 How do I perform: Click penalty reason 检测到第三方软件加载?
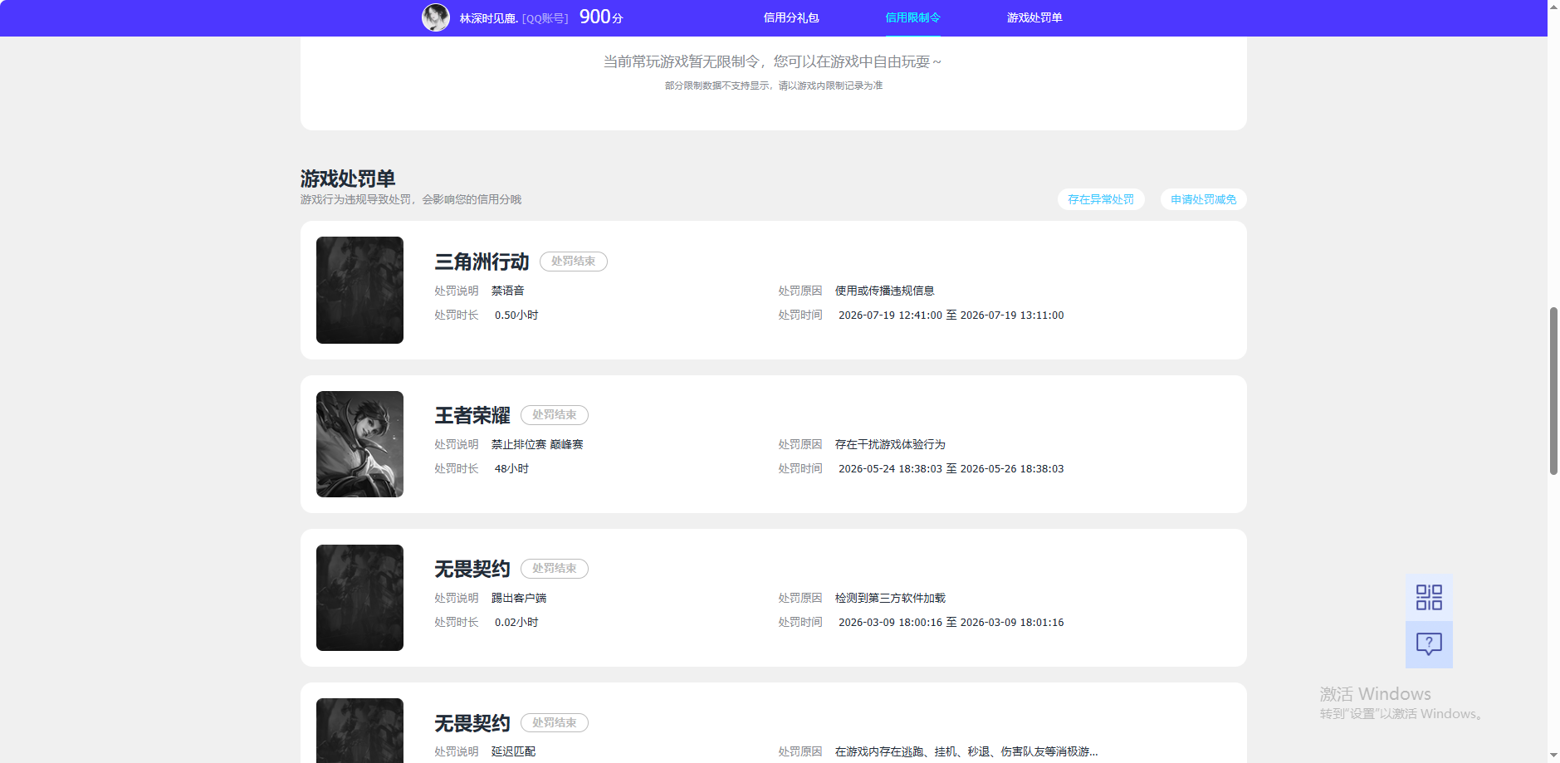(890, 598)
